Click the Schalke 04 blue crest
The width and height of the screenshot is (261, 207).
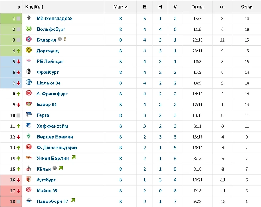[29, 83]
